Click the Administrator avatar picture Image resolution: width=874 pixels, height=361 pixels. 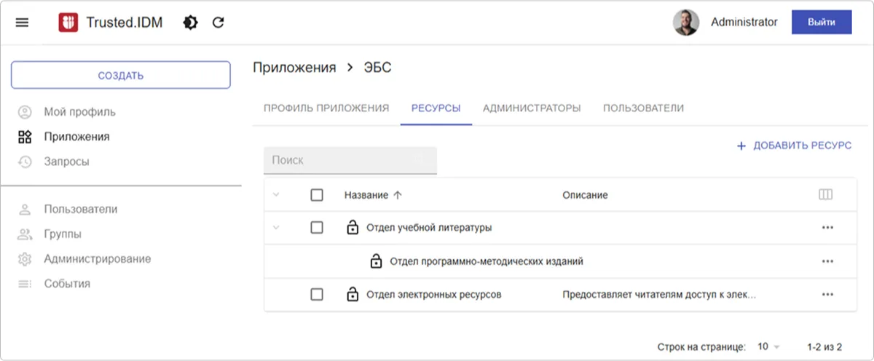tap(685, 23)
